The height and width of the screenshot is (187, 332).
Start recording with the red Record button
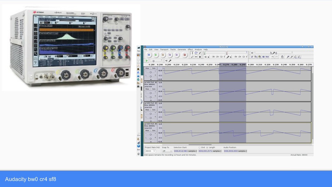click(184, 55)
